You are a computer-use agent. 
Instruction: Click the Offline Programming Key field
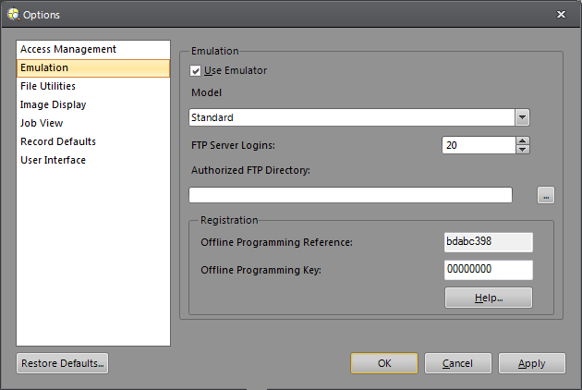click(488, 270)
